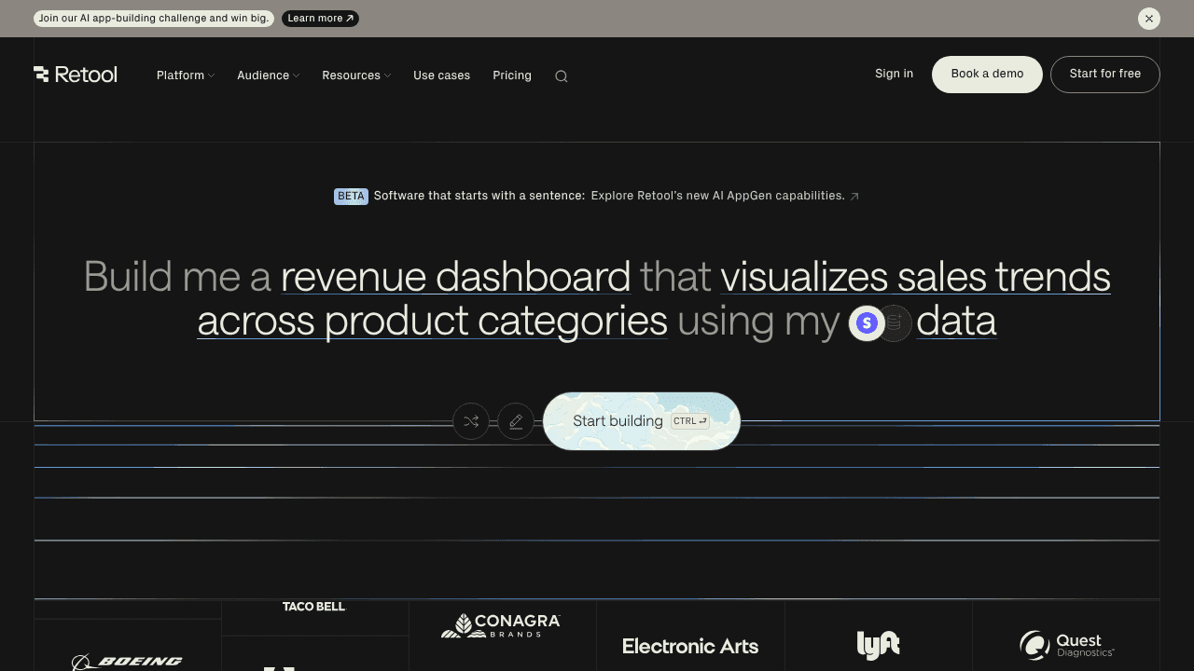The height and width of the screenshot is (671, 1194).
Task: Click the Book a demo button
Action: point(987,75)
